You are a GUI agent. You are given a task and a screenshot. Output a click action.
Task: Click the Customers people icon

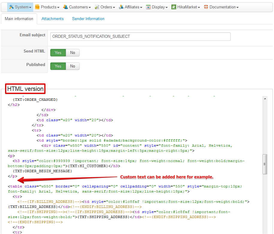(x=66, y=7)
